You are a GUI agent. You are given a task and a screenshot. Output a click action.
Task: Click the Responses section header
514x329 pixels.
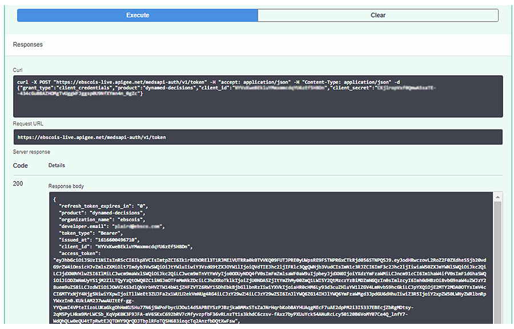click(27, 44)
